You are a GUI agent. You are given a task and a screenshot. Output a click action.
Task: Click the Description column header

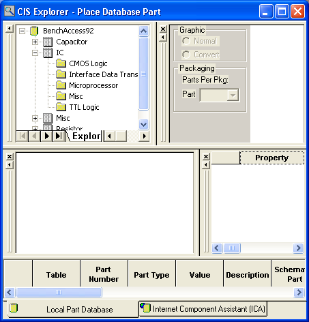coord(248,275)
